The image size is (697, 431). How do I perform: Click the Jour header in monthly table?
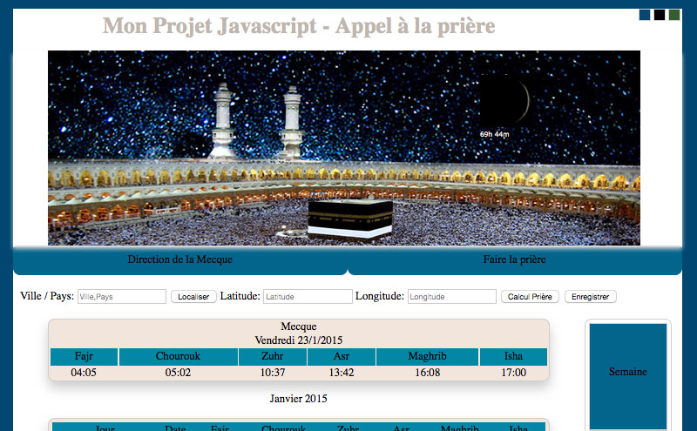click(x=105, y=428)
